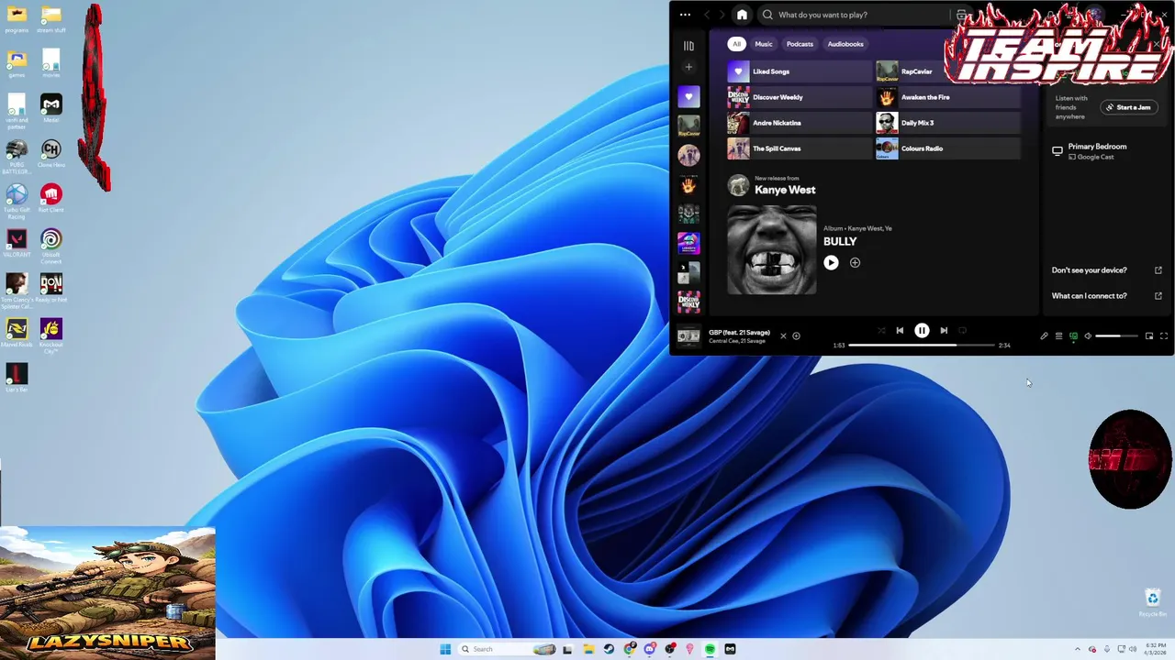Image resolution: width=1175 pixels, height=660 pixels.
Task: Select the Audiobooks filter chip
Action: 845,44
